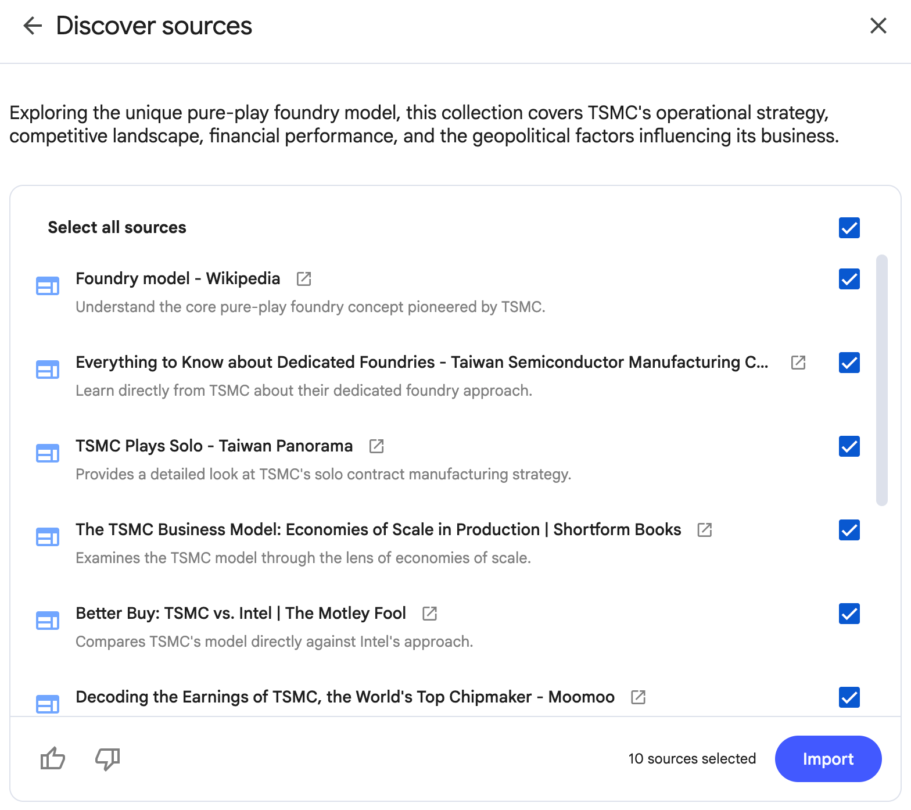This screenshot has width=911, height=810.
Task: Click the Foundry model - Wikipedia title
Action: (x=178, y=279)
